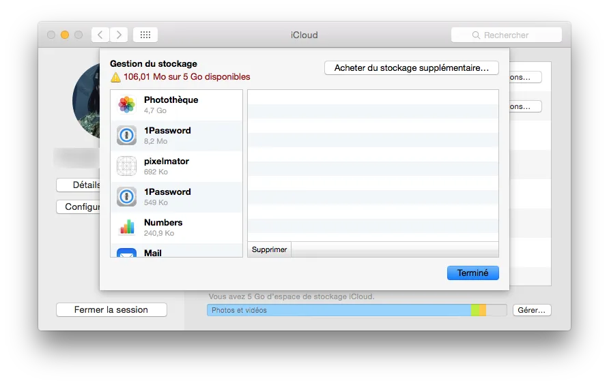Click the 106,01 Mo sur 5 Go disponibles text
Image resolution: width=609 pixels, height=385 pixels.
click(187, 77)
